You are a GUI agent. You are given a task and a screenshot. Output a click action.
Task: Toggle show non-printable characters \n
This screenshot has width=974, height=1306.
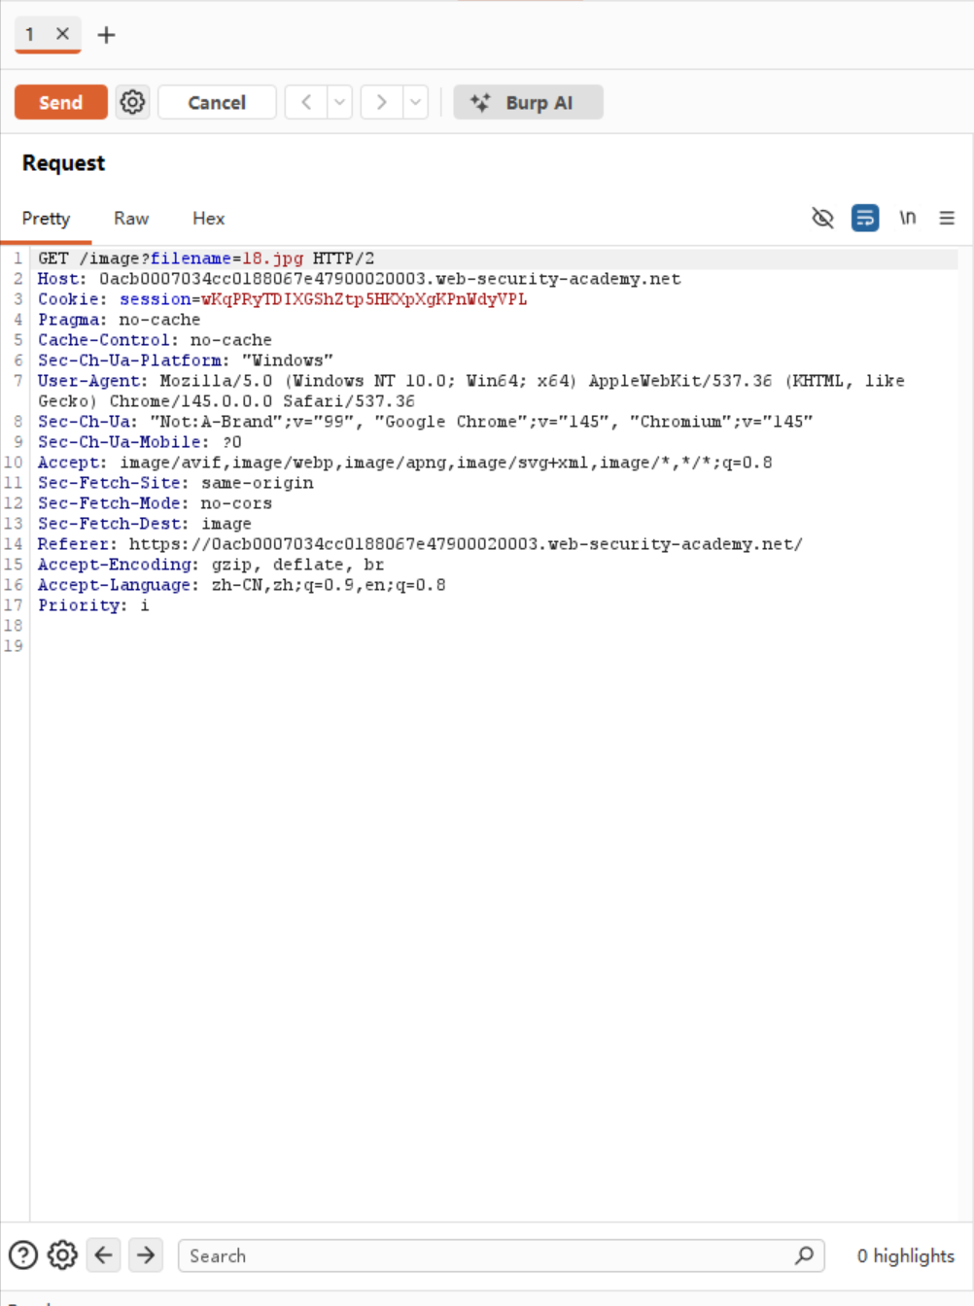click(x=907, y=218)
